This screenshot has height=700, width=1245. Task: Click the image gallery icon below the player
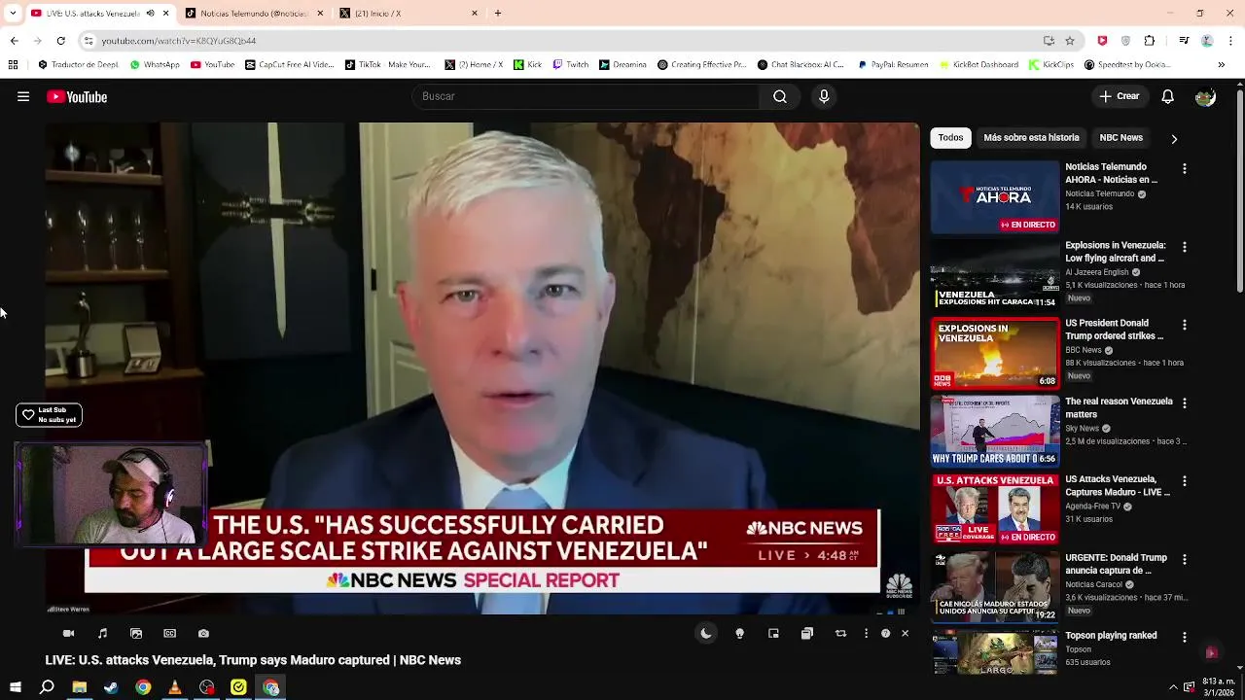136,633
